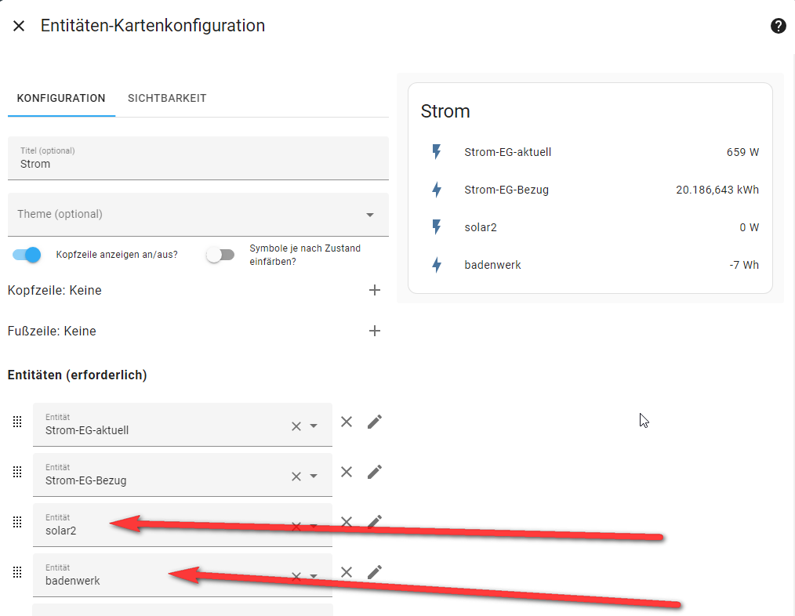Open the help icon for card configuration
The height and width of the screenshot is (616, 795).
click(x=778, y=26)
